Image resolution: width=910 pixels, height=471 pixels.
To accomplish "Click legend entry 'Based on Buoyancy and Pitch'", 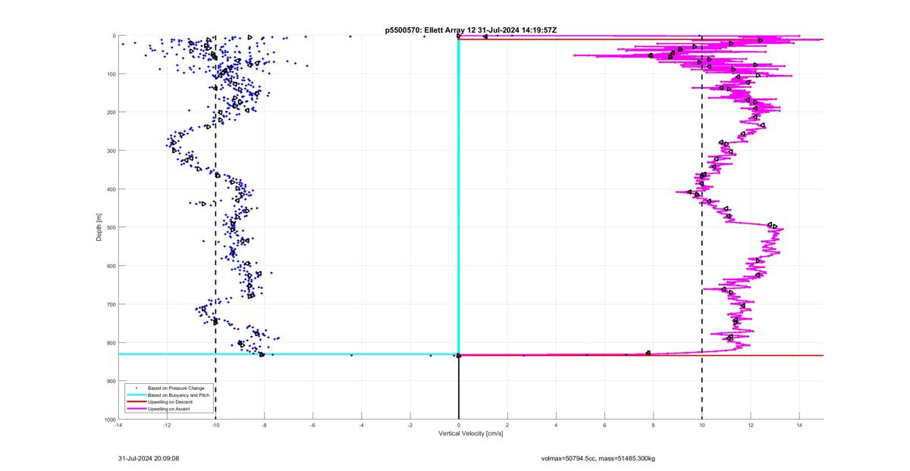I will pos(178,395).
